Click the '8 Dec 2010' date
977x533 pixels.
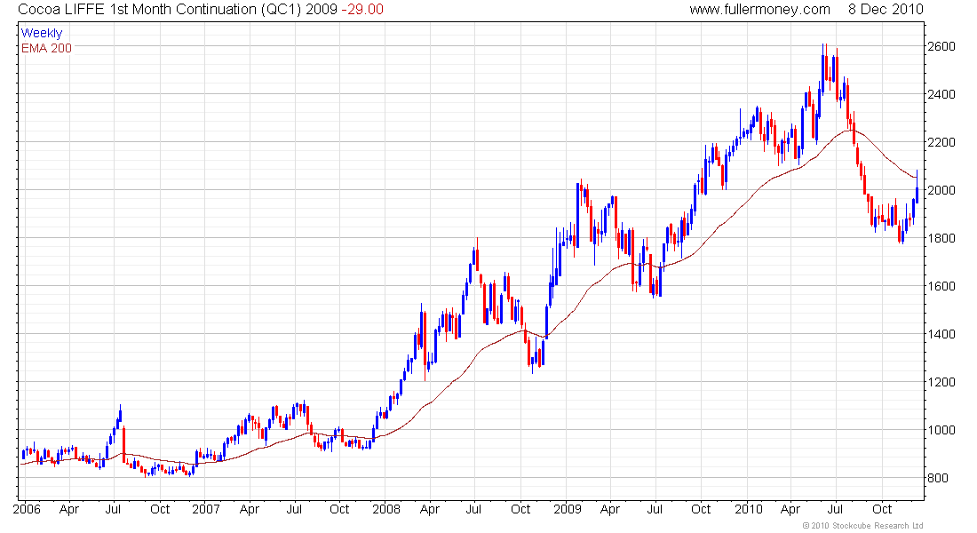886,10
